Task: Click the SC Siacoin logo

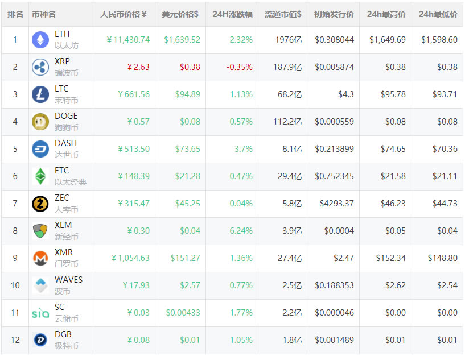Action: 40,313
